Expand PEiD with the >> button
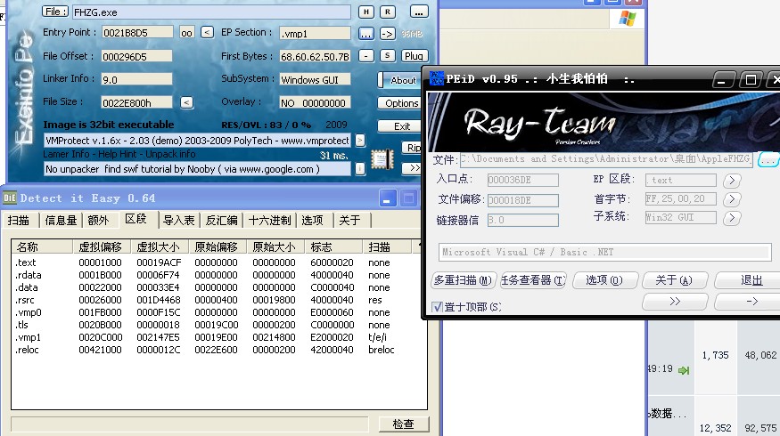Screen dimensions: 780x436 pos(675,302)
